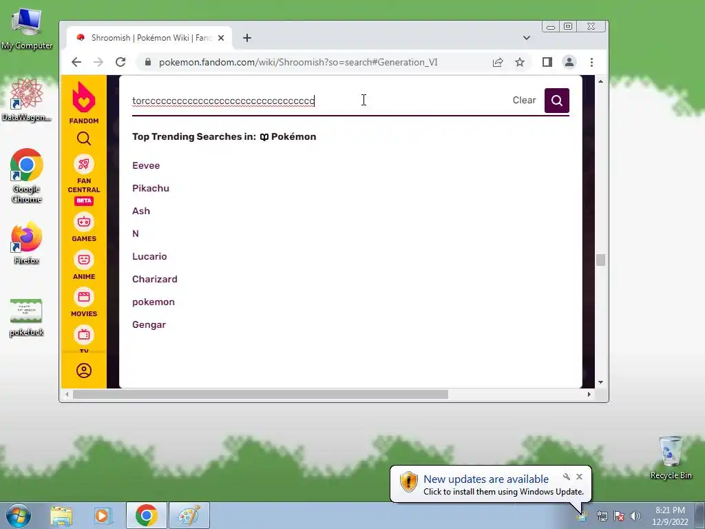Click the horizontal scrollbar thumb
The height and width of the screenshot is (529, 705).
260,395
